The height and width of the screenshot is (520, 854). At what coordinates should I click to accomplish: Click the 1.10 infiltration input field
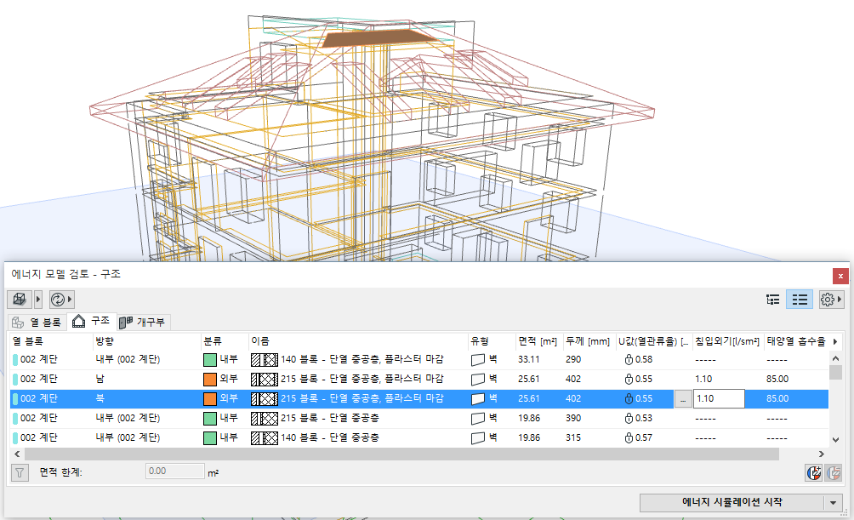(719, 398)
